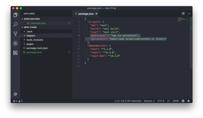The height and width of the screenshot is (118, 203).
Task: Select the package.json editor tab
Action: coord(86,14)
